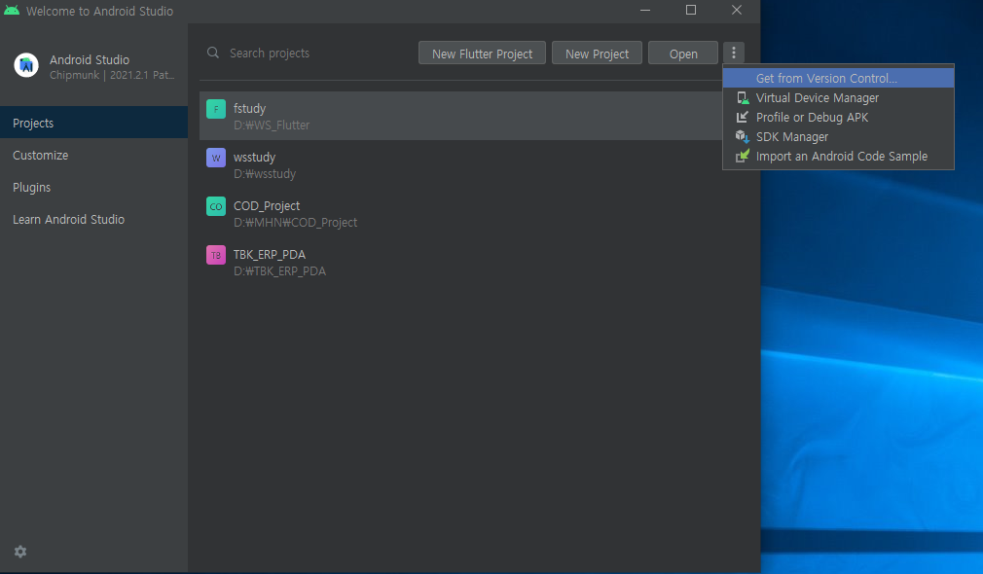The width and height of the screenshot is (983, 574).
Task: Click the D:₩wsstudy path text
Action: click(265, 174)
